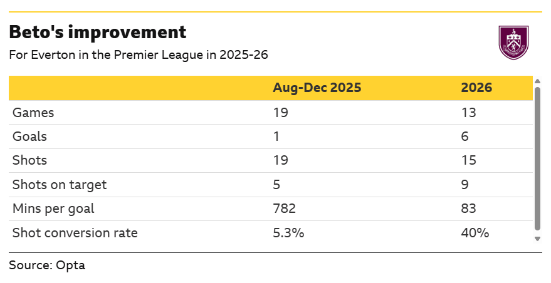Click the 40% conversion rate value
The width and height of the screenshot is (551, 283).
475,233
